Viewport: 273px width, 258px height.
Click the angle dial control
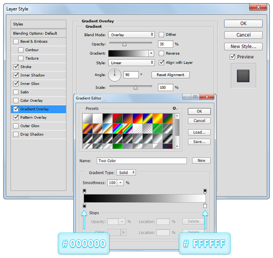pyautogui.click(x=115, y=74)
